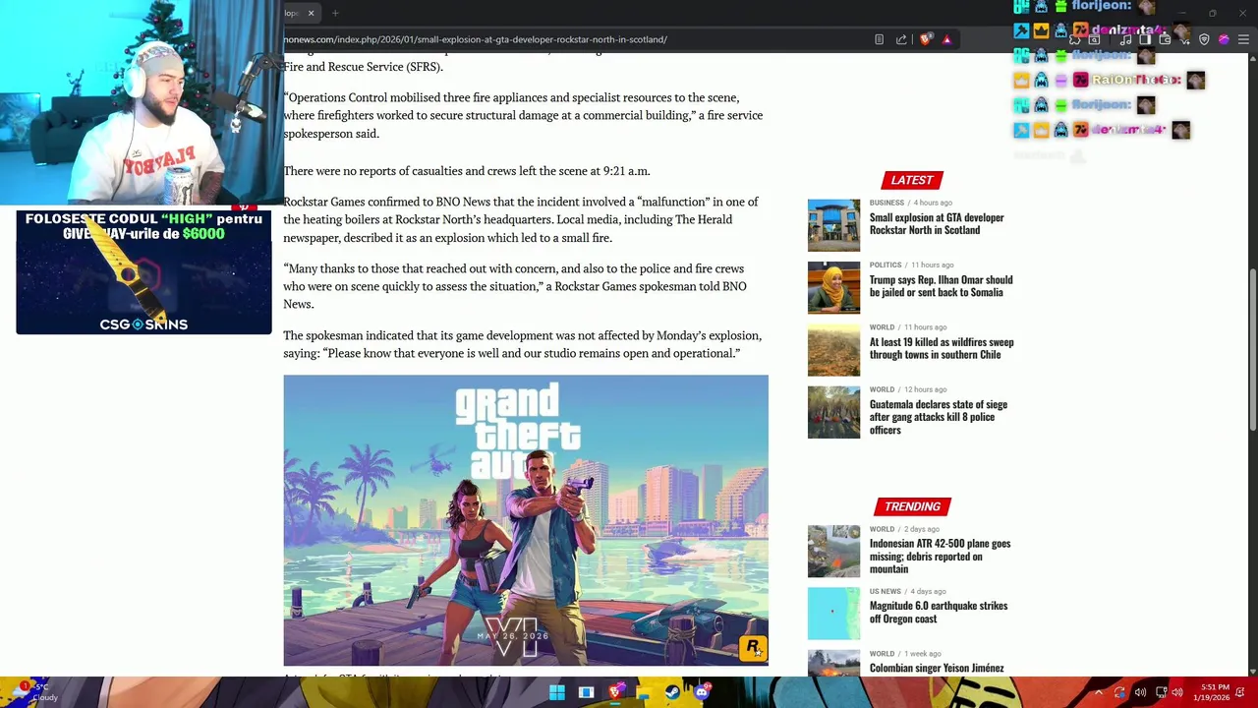Open the Brave Shields lion icon
The width and height of the screenshot is (1258, 708).
(x=926, y=39)
